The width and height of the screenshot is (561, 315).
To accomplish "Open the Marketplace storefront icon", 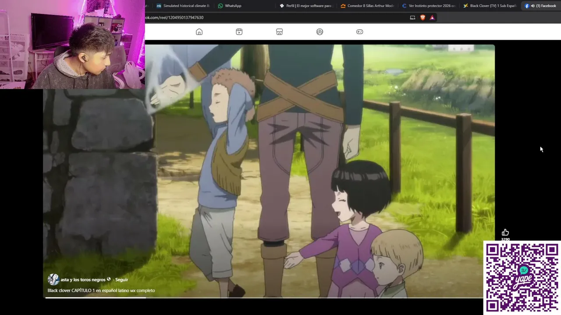I will pyautogui.click(x=279, y=31).
